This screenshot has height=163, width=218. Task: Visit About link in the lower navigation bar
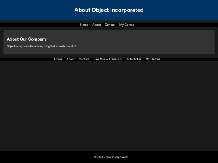tap(71, 59)
